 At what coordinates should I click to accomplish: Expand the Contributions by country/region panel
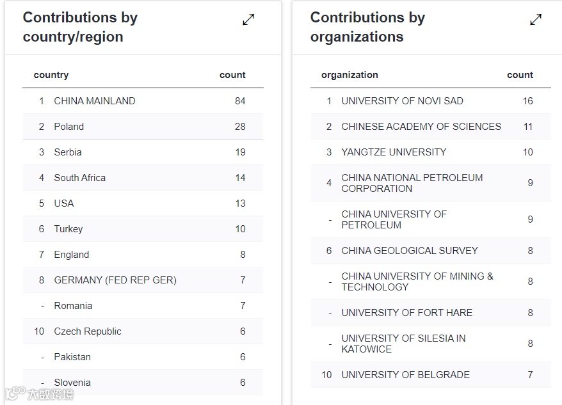point(248,20)
